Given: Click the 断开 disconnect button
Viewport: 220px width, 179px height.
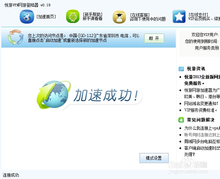Looking at the screenshot, I should click(154, 38).
